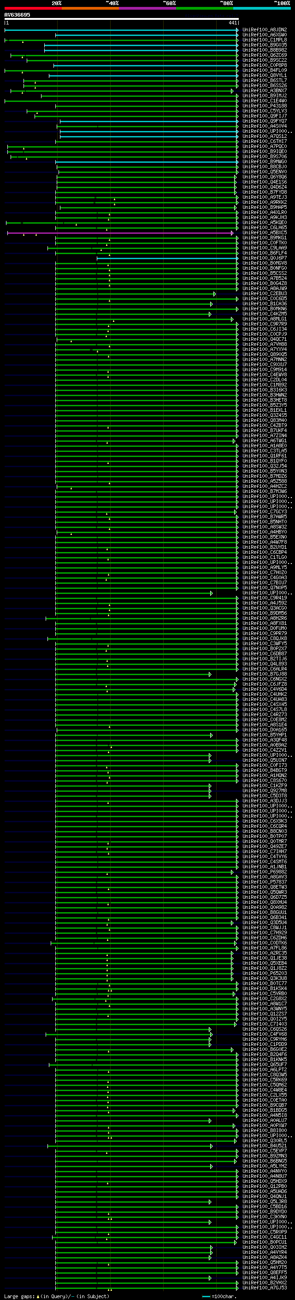Select the UniRef100_Q8VYL1 label

pos(265,75)
